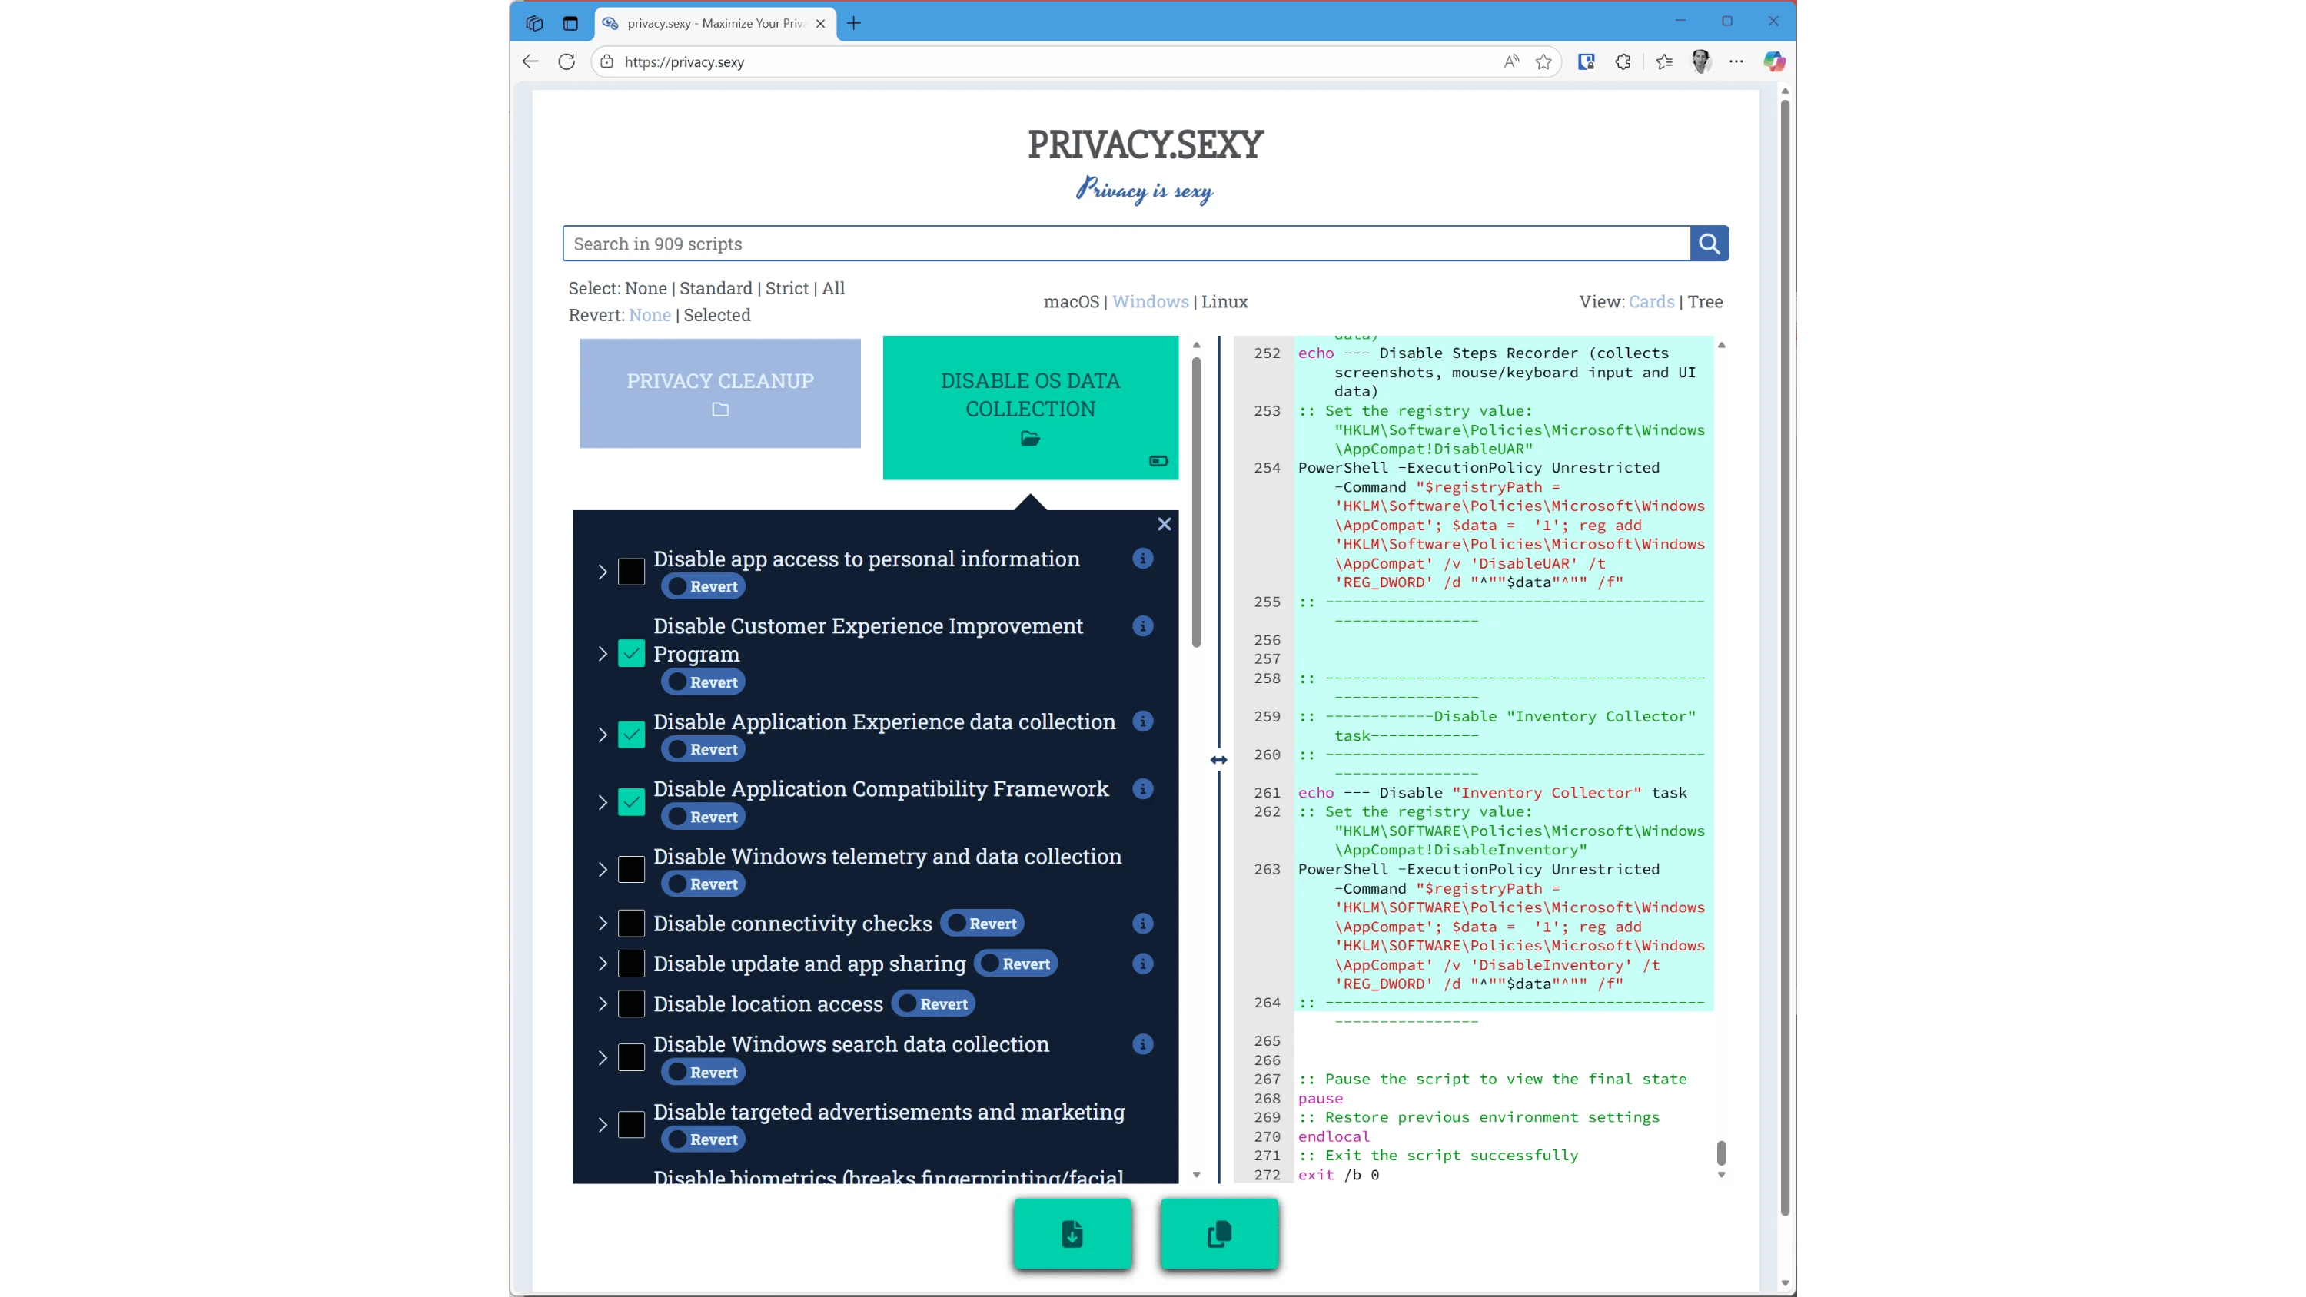Switch view to Tree
The width and height of the screenshot is (2306, 1297).
pos(1704,302)
